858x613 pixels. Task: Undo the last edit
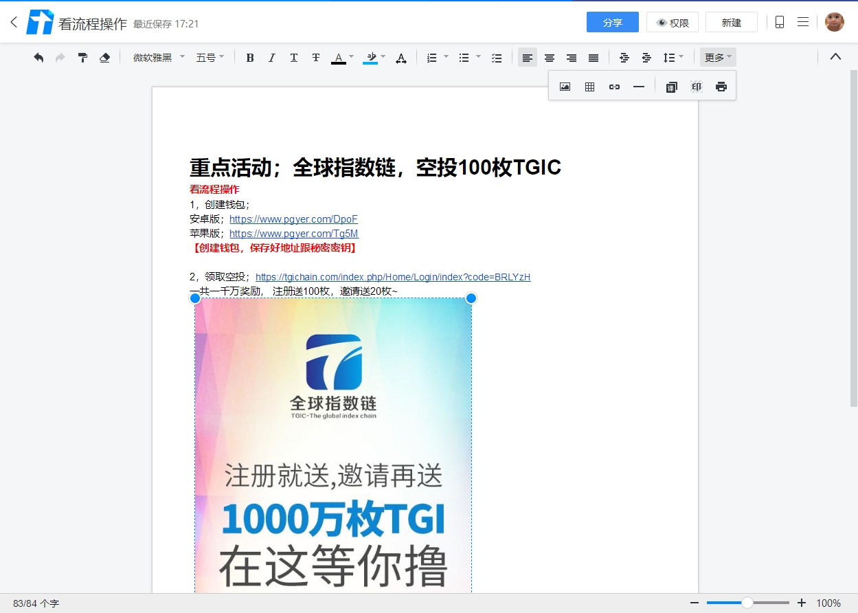coord(38,58)
